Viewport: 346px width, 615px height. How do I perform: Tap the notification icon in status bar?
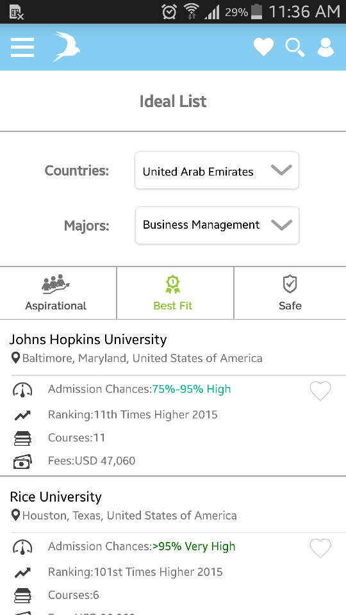click(x=17, y=13)
